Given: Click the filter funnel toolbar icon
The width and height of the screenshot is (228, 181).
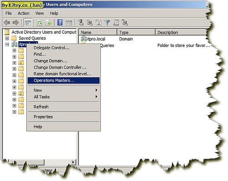Looking at the screenshot, I should tap(107, 23).
